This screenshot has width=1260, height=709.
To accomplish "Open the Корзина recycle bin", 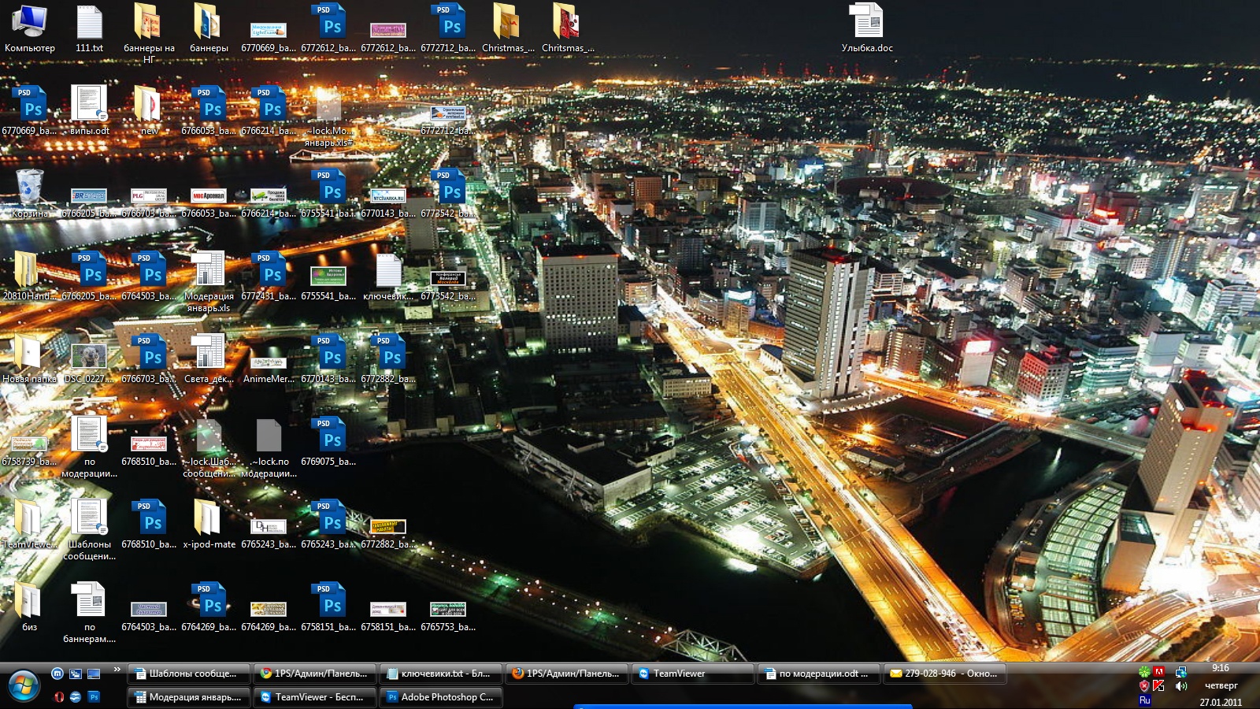I will click(x=30, y=187).
